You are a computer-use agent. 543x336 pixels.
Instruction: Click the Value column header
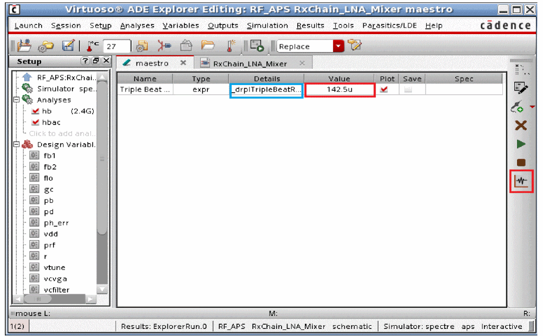(339, 79)
